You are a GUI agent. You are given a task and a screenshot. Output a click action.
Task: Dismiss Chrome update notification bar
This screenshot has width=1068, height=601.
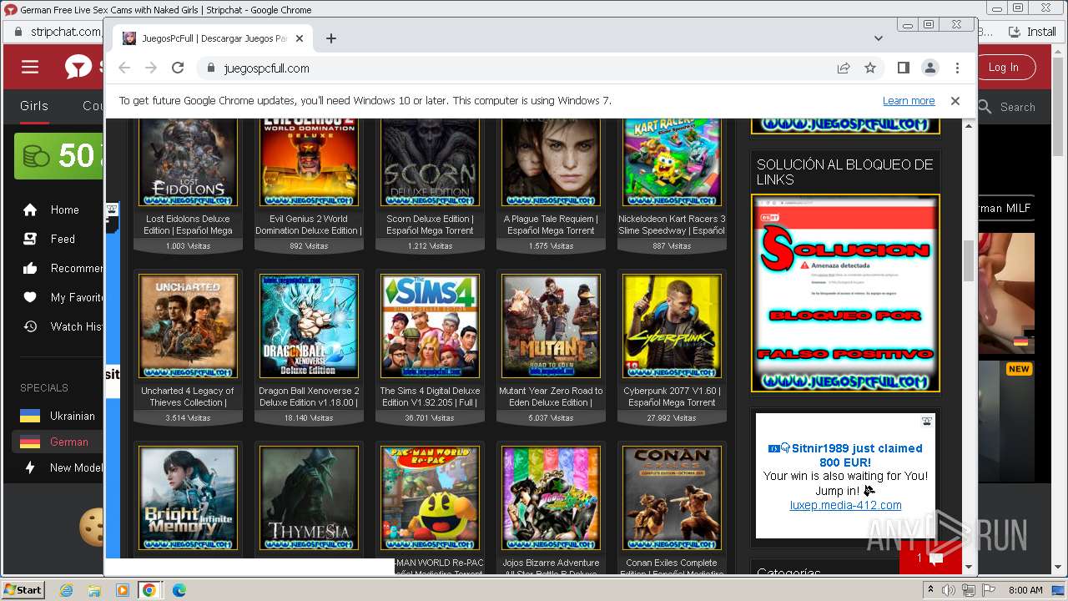click(955, 100)
